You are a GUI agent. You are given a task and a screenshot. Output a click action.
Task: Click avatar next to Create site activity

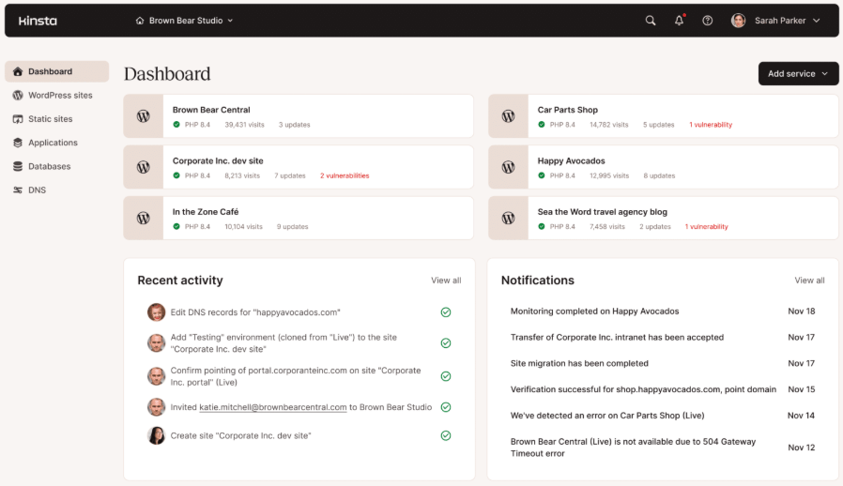(157, 435)
